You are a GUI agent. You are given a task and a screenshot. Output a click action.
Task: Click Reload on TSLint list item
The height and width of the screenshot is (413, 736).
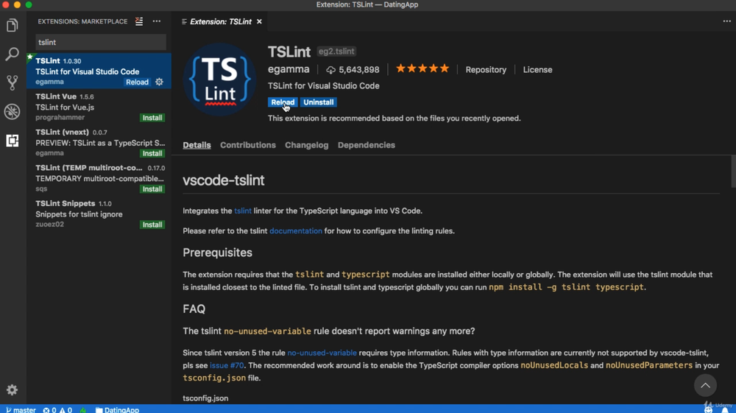pyautogui.click(x=137, y=82)
